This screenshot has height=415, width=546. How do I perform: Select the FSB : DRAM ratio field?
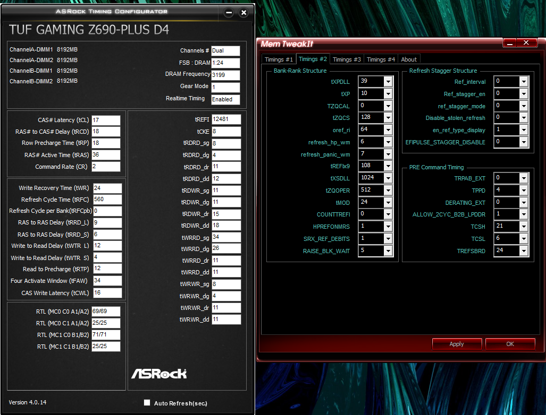[x=225, y=63]
